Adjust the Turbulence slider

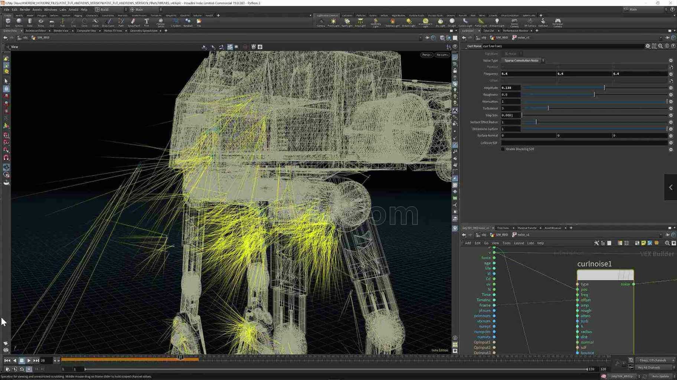coord(548,108)
